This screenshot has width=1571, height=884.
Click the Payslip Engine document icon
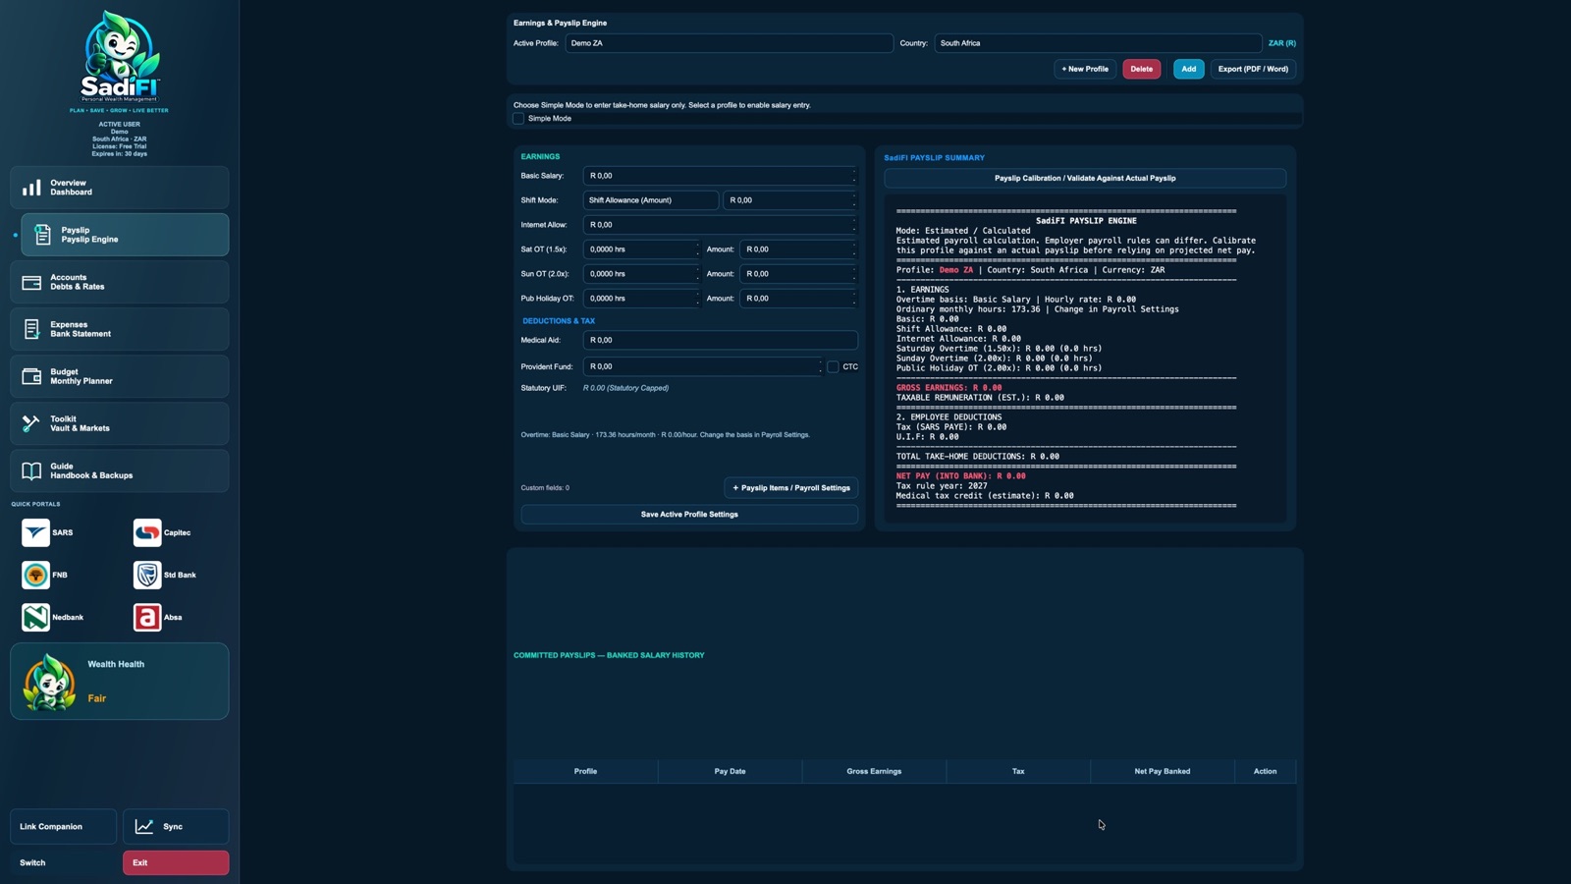point(42,235)
